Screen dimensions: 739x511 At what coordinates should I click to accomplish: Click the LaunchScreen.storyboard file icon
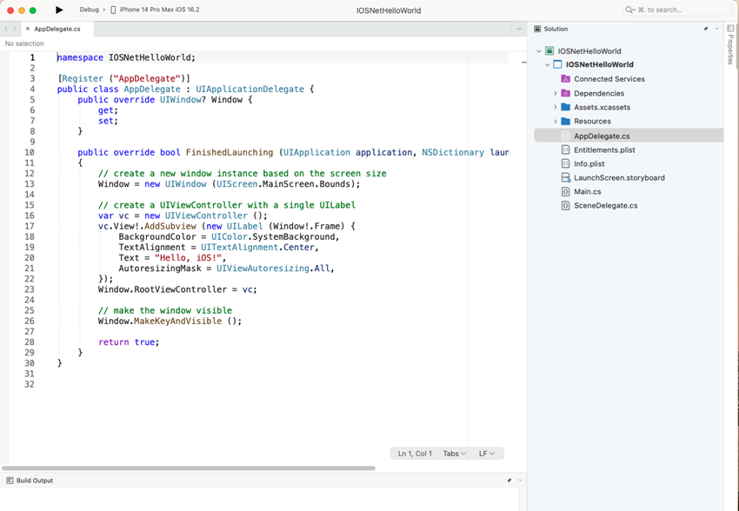[565, 177]
